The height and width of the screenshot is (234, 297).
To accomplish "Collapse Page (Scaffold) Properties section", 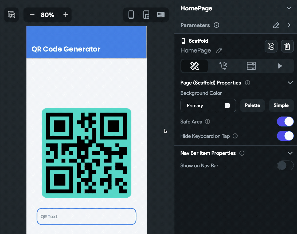I will (x=290, y=83).
